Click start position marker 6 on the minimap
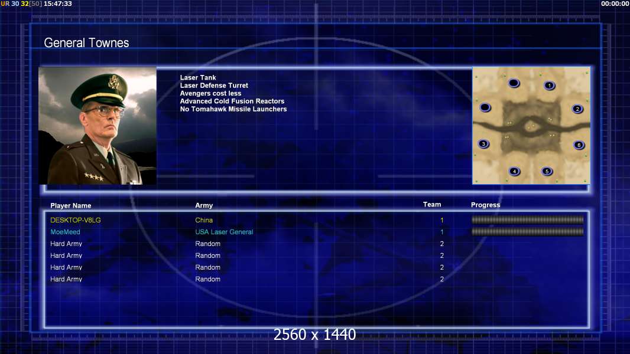This screenshot has height=354, width=630. (579, 145)
